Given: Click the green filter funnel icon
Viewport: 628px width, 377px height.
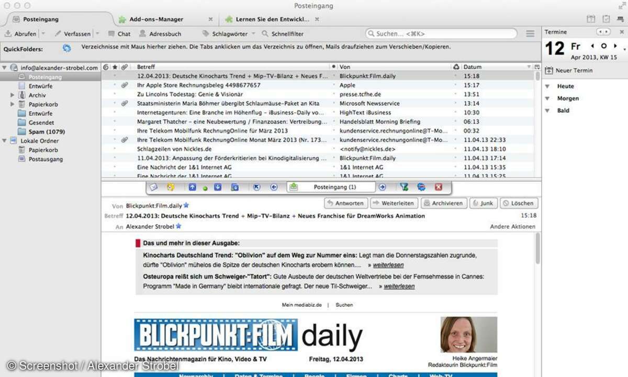Looking at the screenshot, I should click(404, 187).
